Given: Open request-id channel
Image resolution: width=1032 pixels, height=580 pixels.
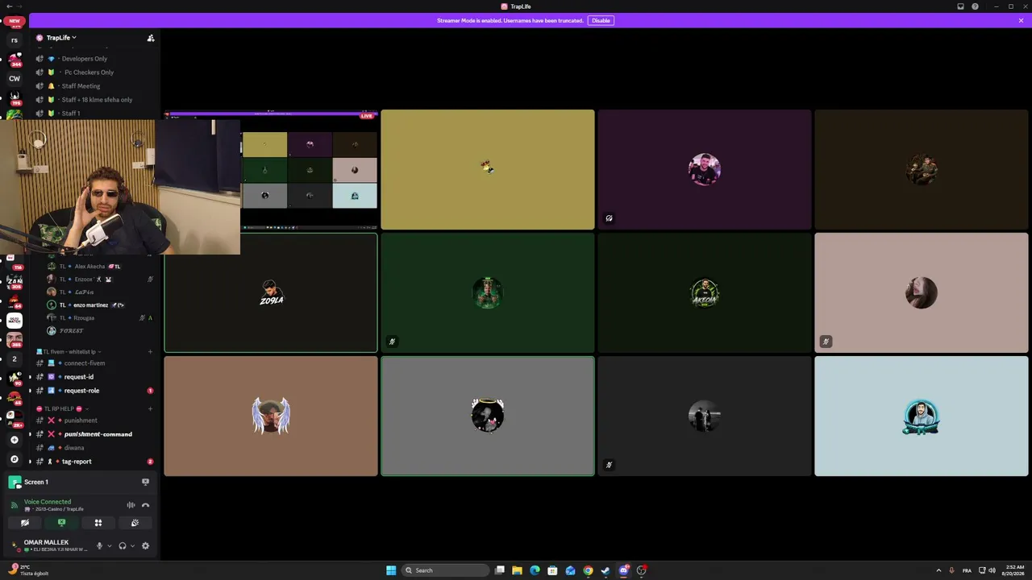Looking at the screenshot, I should pos(79,377).
